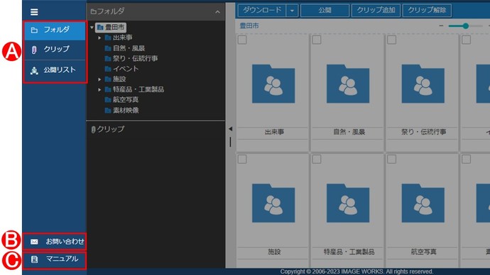
Task: Check the 出来事 folder checkbox
Action: 242,40
